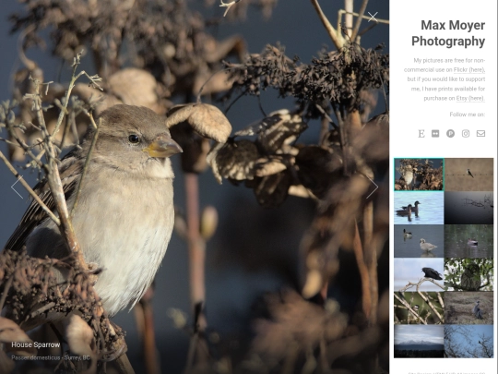This screenshot has height=374, width=498.
Task: Open the Flickr social icon
Action: 435,134
